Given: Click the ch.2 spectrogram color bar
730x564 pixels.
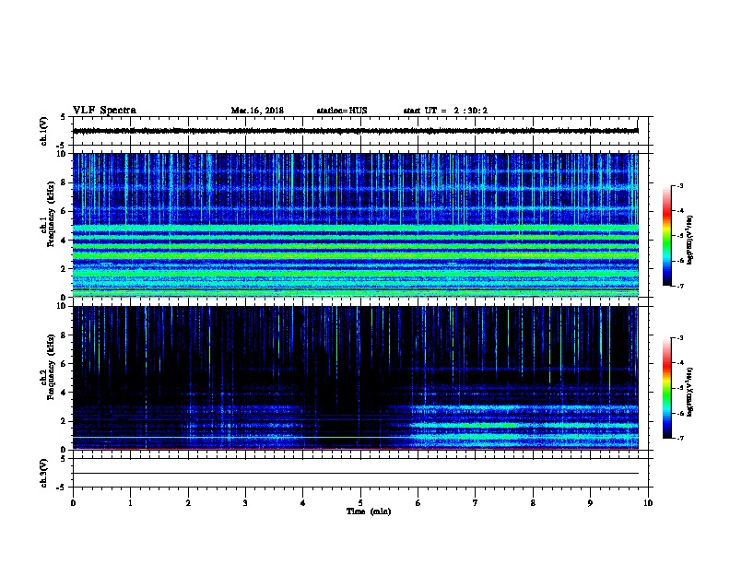Looking at the screenshot, I should (666, 388).
